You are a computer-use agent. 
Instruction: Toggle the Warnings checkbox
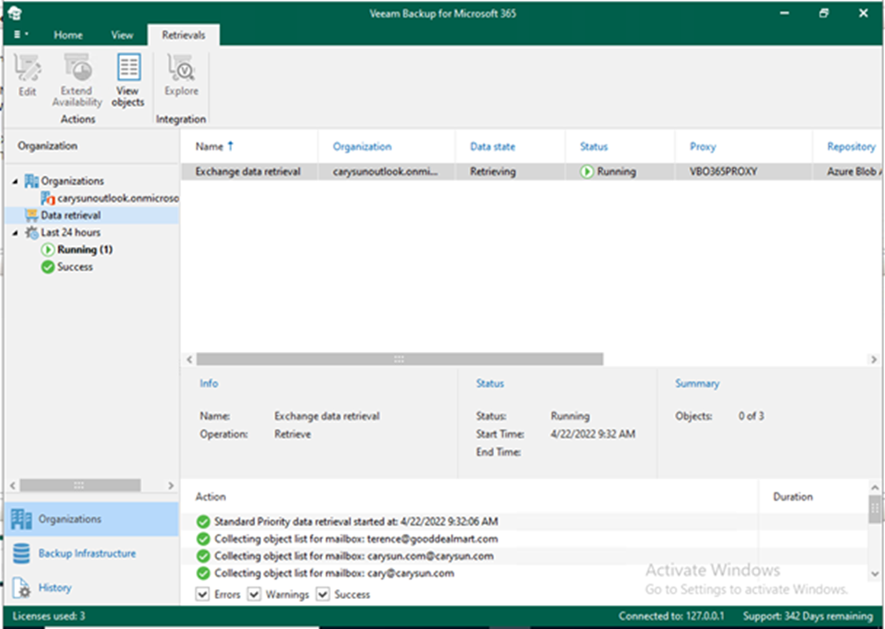[x=254, y=594]
